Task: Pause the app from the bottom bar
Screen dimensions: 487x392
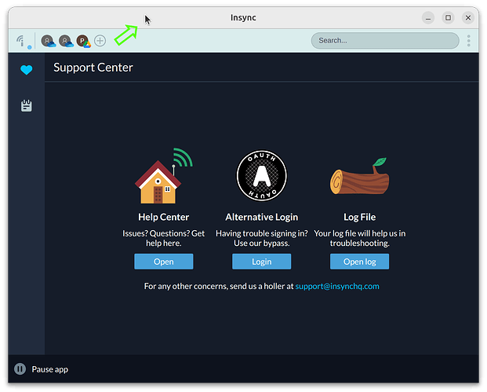Action: [41, 369]
